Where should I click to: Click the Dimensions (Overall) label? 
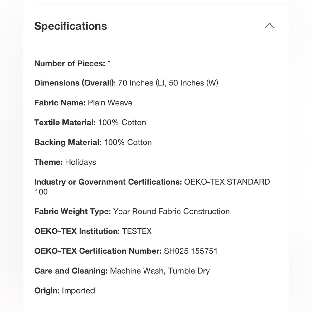[75, 83]
